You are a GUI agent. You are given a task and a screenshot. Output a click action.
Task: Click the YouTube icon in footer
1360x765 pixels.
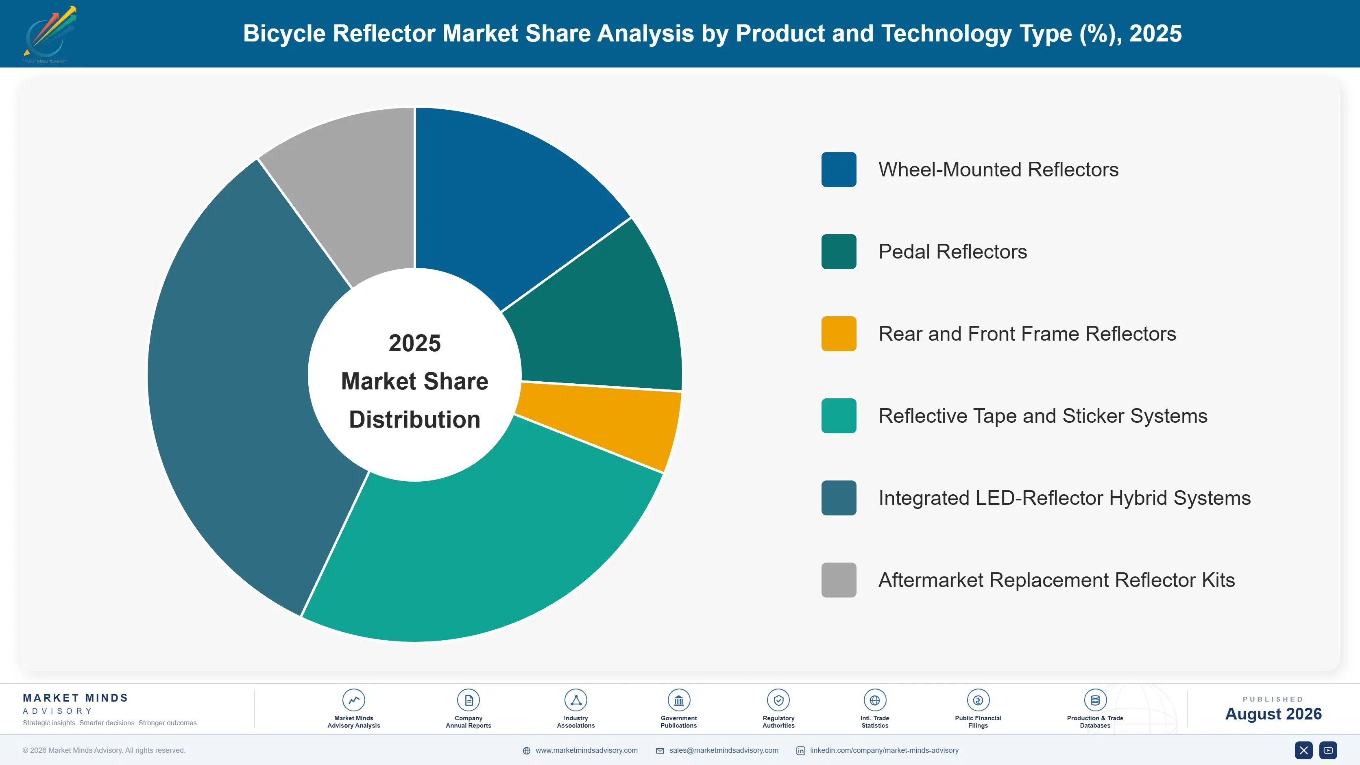click(x=1328, y=750)
